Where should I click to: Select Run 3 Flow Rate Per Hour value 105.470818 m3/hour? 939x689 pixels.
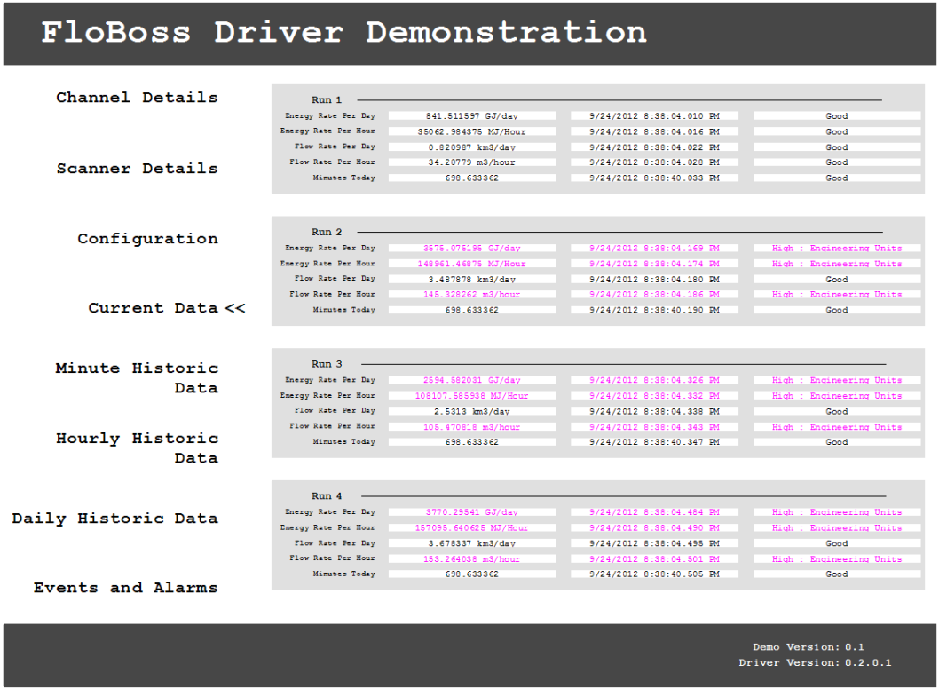pos(472,427)
